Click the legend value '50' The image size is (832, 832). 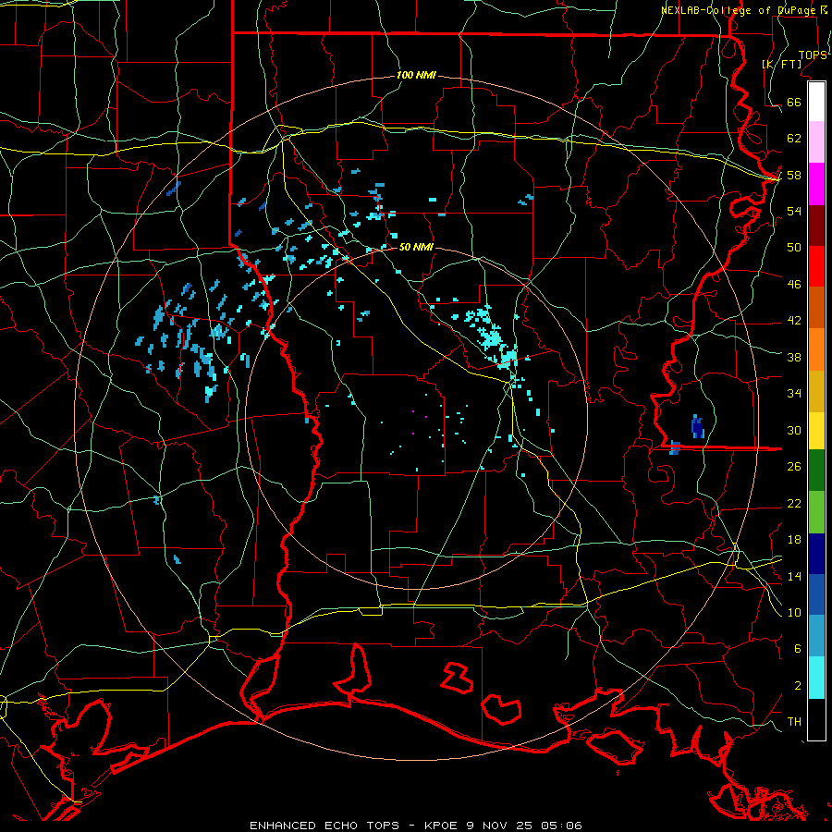pos(794,248)
